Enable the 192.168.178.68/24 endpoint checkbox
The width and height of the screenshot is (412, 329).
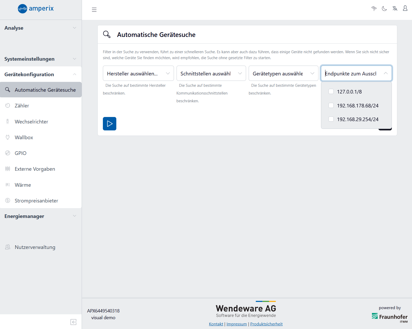coord(331,105)
